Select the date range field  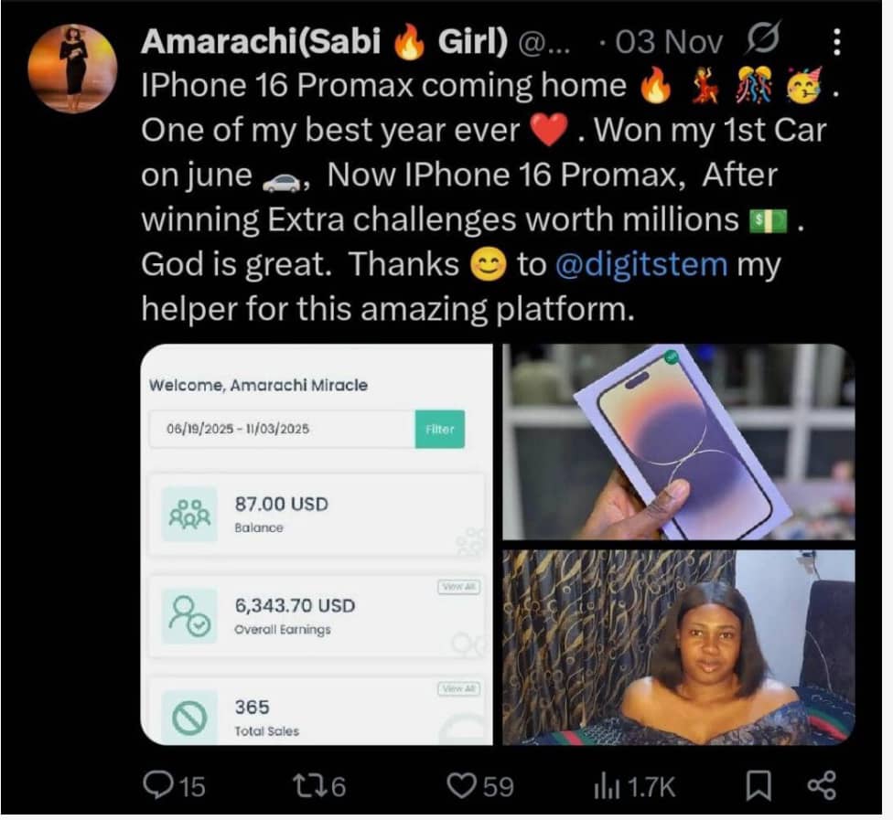(x=282, y=429)
